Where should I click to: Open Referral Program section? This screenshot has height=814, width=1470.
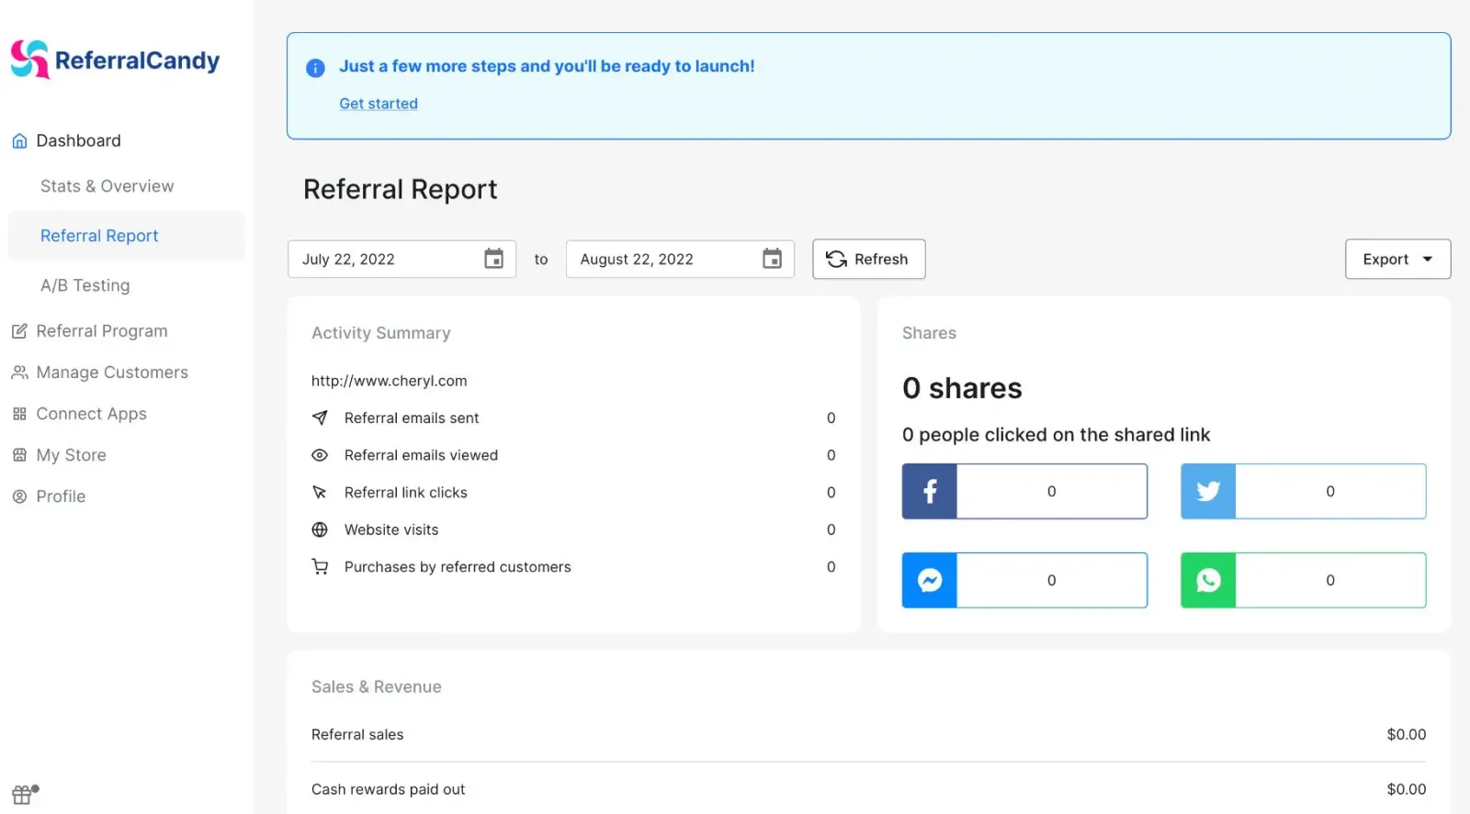pyautogui.click(x=102, y=331)
